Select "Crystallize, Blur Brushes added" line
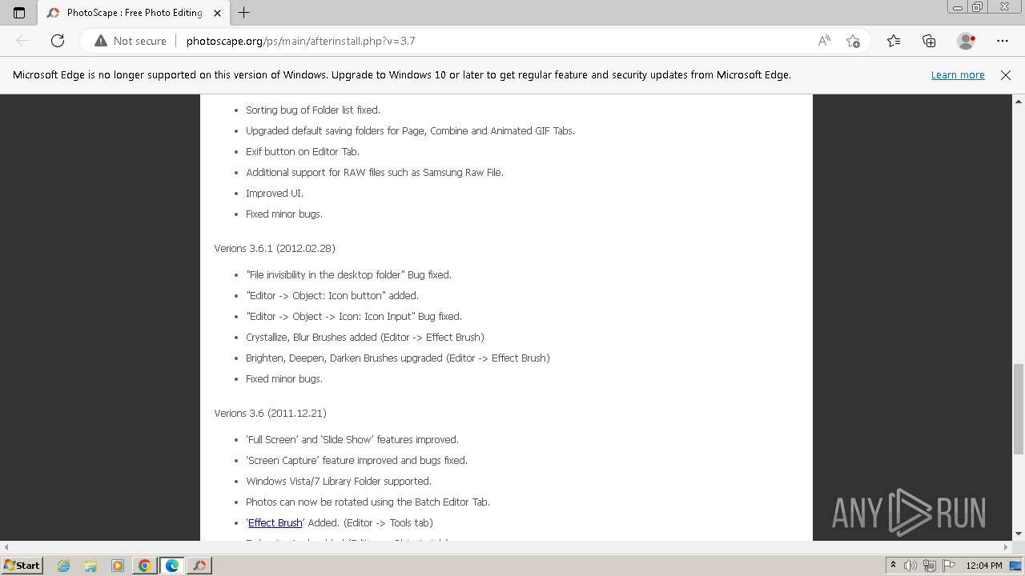 (x=365, y=338)
